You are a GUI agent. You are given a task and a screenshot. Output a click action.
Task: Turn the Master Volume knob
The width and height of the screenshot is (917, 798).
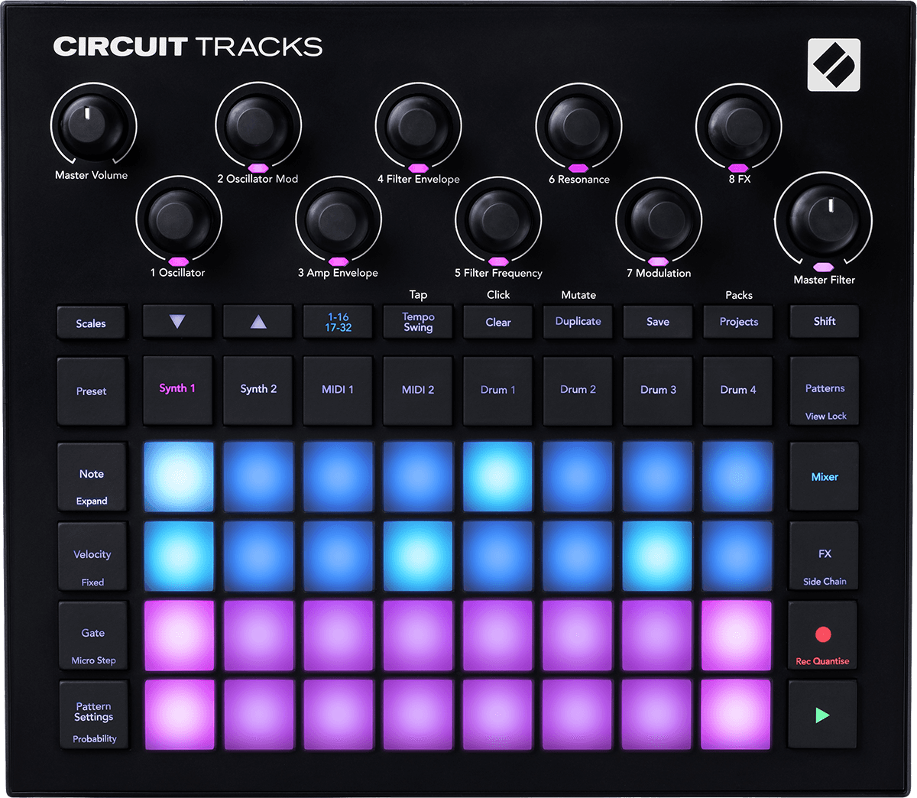coord(92,122)
